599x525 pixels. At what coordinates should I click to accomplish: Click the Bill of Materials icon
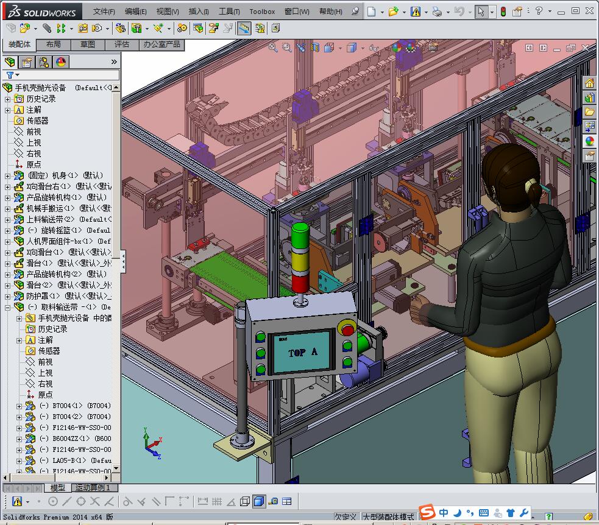point(198,28)
